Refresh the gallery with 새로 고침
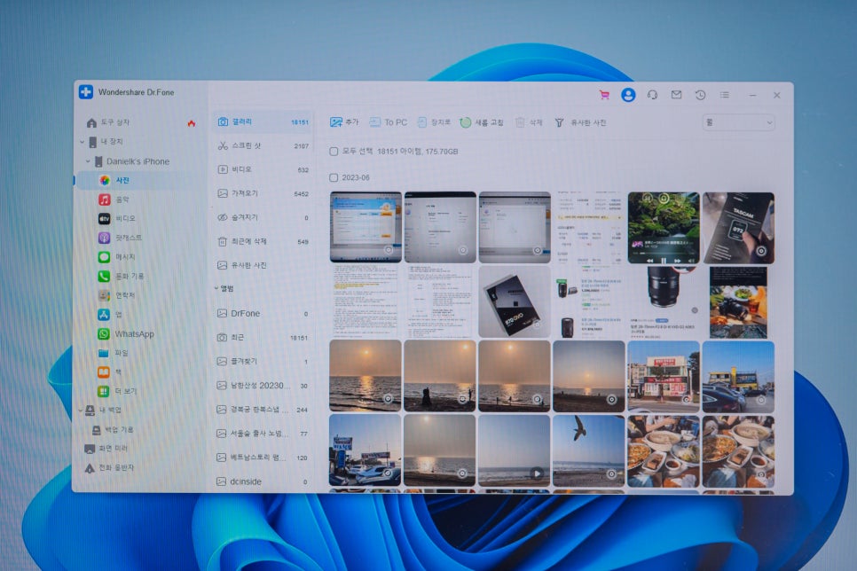This screenshot has height=571, width=857. pyautogui.click(x=482, y=122)
